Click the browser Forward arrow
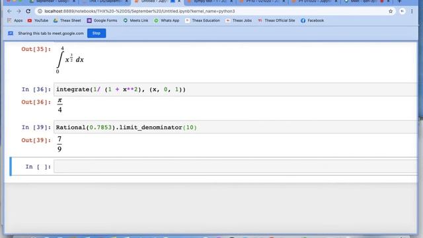 tap(19, 11)
